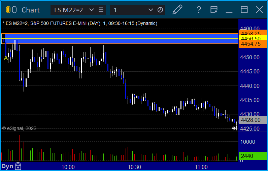Screen dimensions: 268x171
Task: Open the window options menu icon
Action: pos(214,10)
